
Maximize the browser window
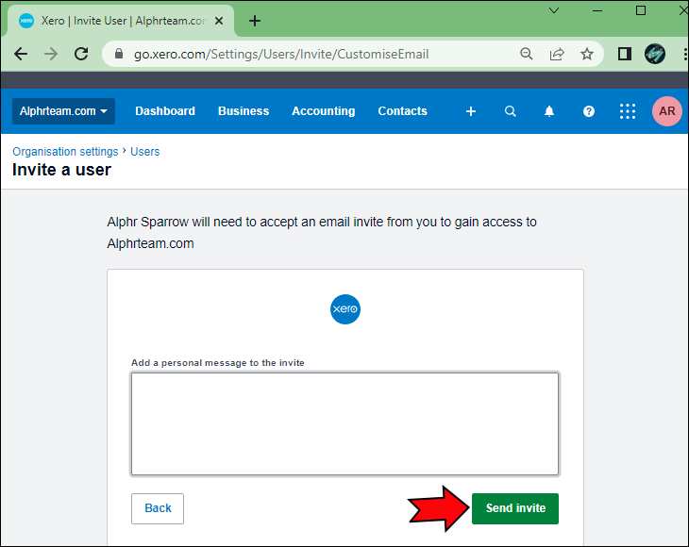pyautogui.click(x=641, y=10)
